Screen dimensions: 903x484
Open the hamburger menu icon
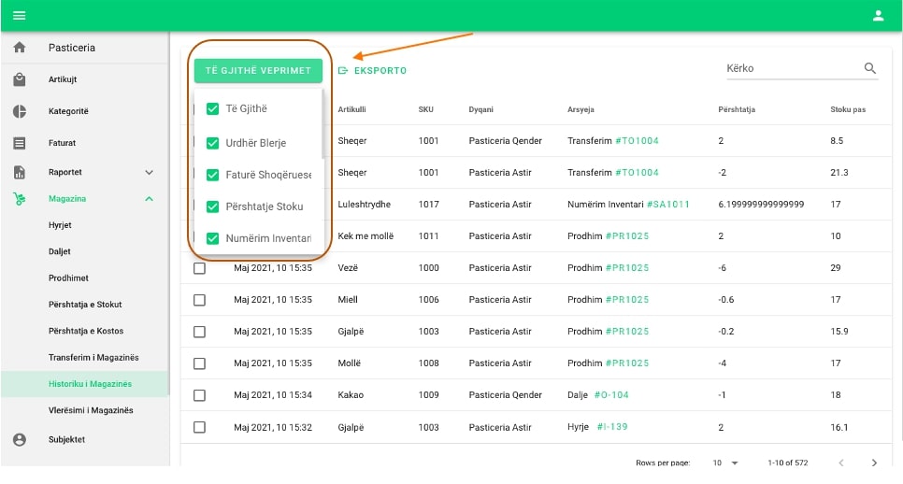point(19,15)
